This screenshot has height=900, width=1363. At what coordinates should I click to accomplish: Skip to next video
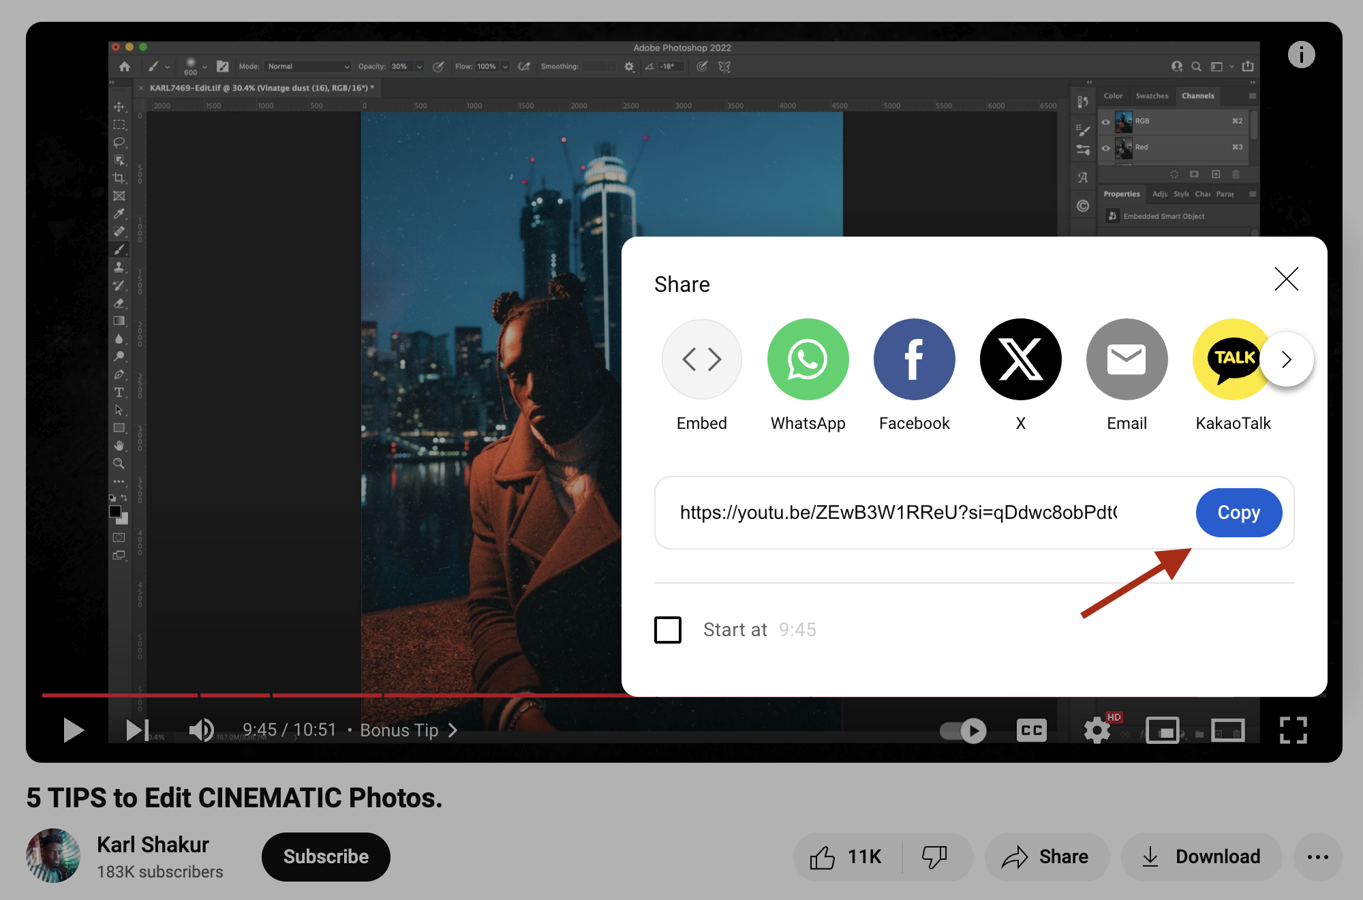[x=137, y=730]
